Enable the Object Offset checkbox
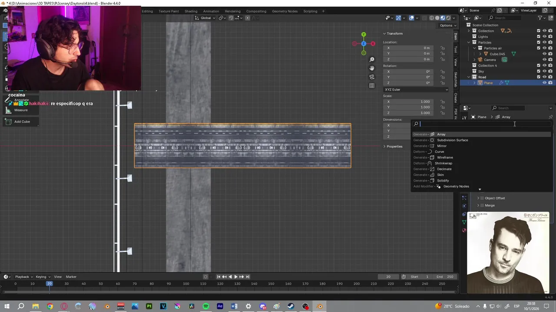556x312 pixels. tap(482, 198)
